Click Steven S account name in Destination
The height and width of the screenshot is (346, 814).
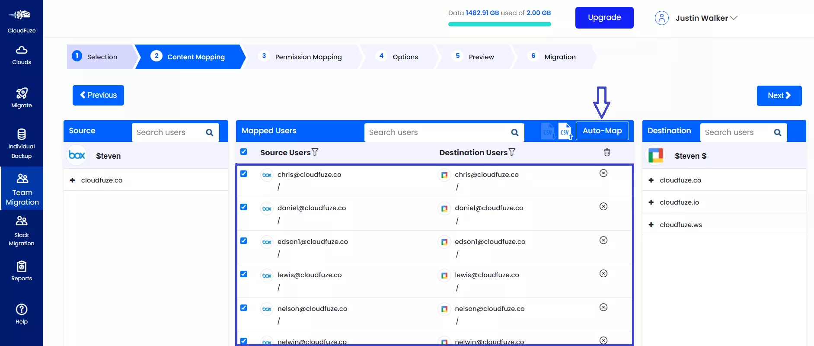click(690, 156)
